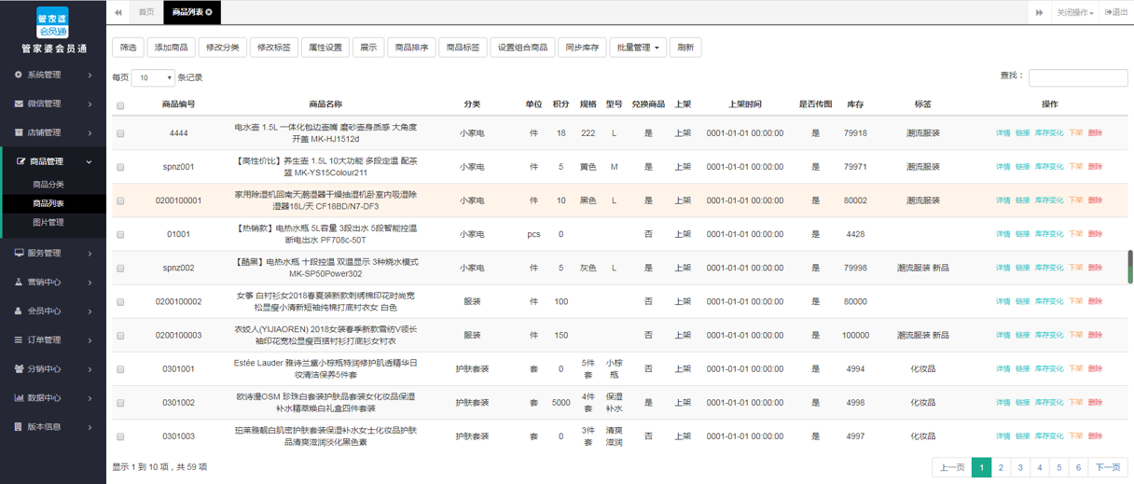
Task: Click the edit icon beside 商品管理
Action: (21, 161)
